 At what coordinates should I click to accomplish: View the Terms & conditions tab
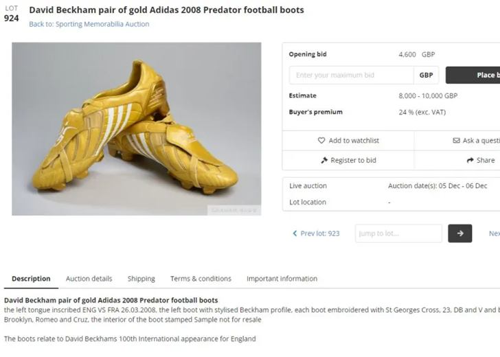pyautogui.click(x=201, y=279)
